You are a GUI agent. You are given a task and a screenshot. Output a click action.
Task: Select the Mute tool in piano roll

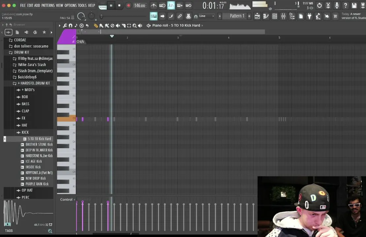[118, 26]
